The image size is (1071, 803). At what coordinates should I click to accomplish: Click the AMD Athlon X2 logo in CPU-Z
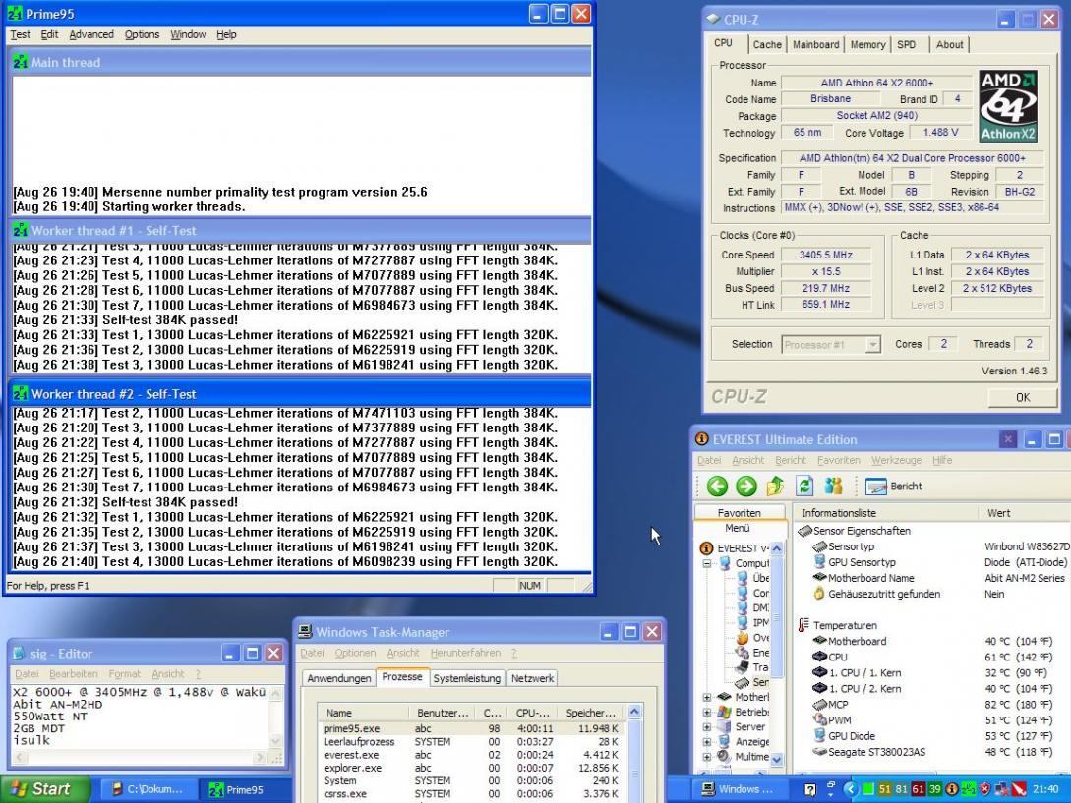[x=1008, y=106]
